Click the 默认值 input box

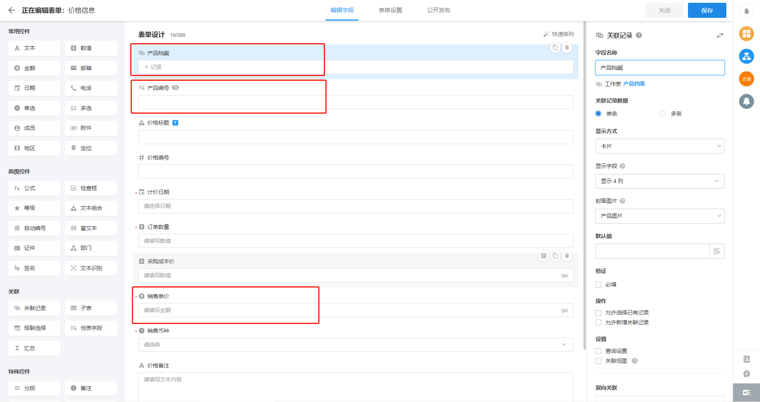coord(652,251)
